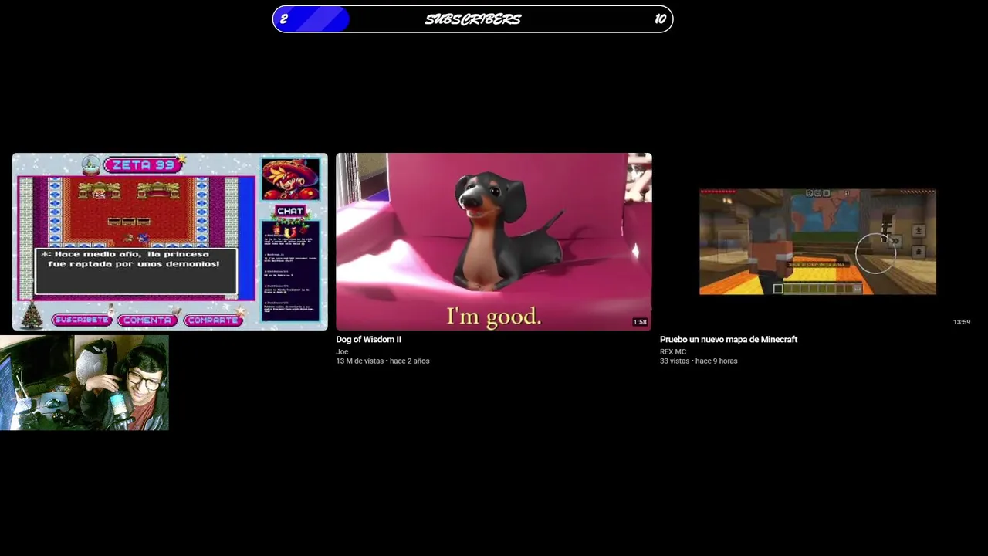The height and width of the screenshot is (556, 988).
Task: Open the Dog of Wisdom II thumbnail
Action: (x=494, y=242)
